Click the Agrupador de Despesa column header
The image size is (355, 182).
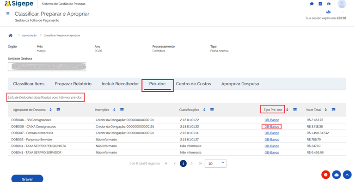[x=29, y=110]
